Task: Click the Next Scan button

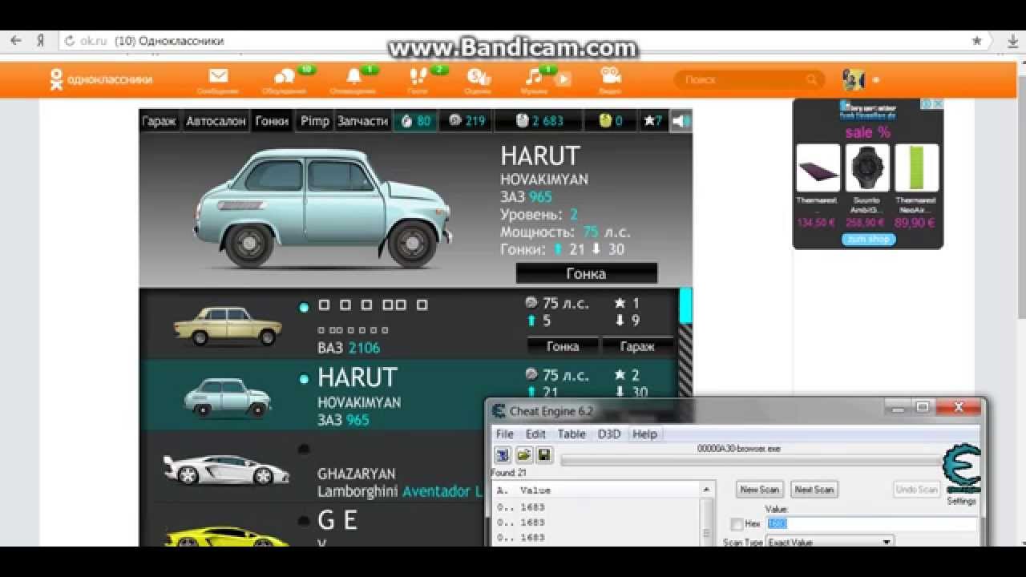Action: (814, 490)
